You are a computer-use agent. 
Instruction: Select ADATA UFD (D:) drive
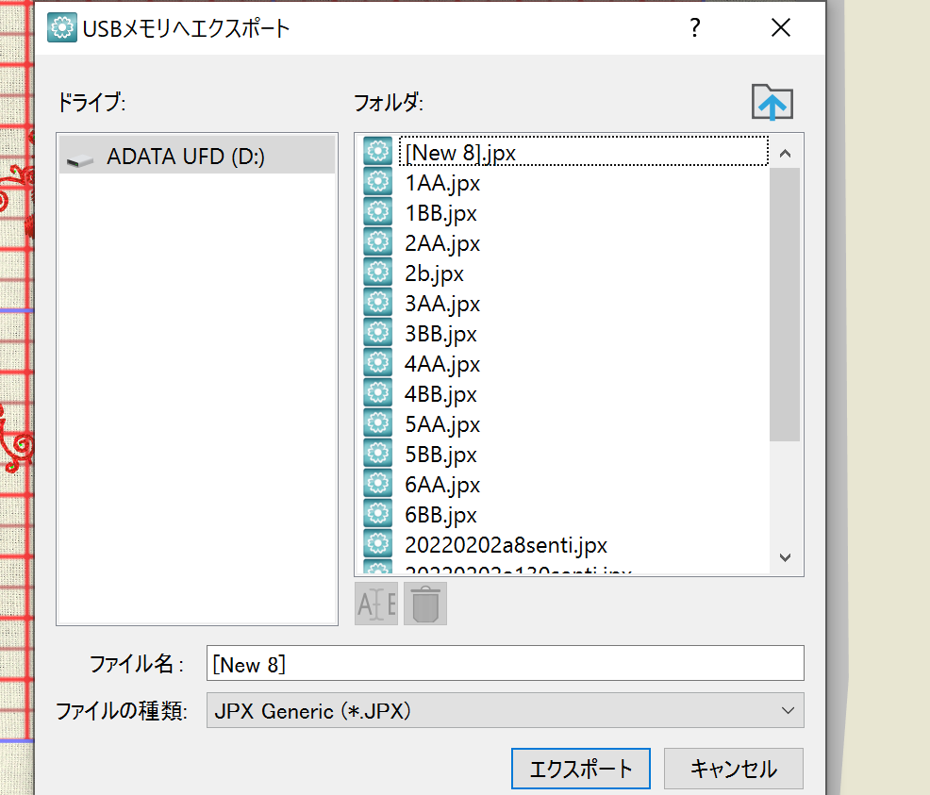coord(186,157)
